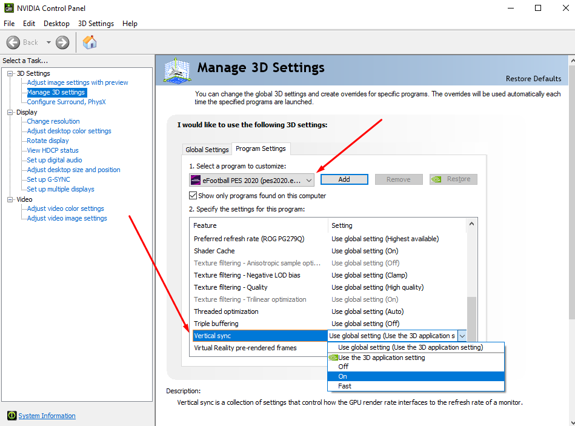Switch to the Global Settings tab
This screenshot has height=426, width=575.
click(x=207, y=150)
